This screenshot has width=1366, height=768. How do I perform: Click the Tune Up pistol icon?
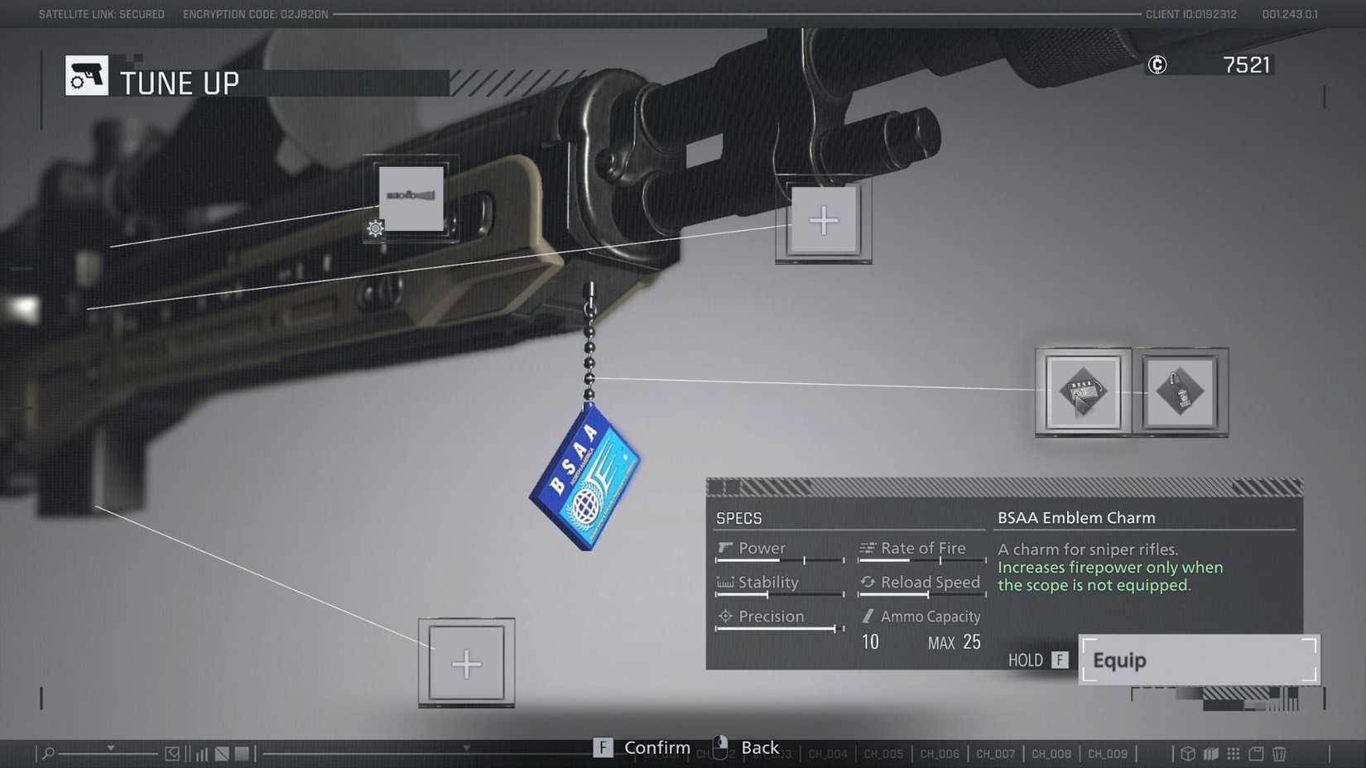click(x=87, y=76)
